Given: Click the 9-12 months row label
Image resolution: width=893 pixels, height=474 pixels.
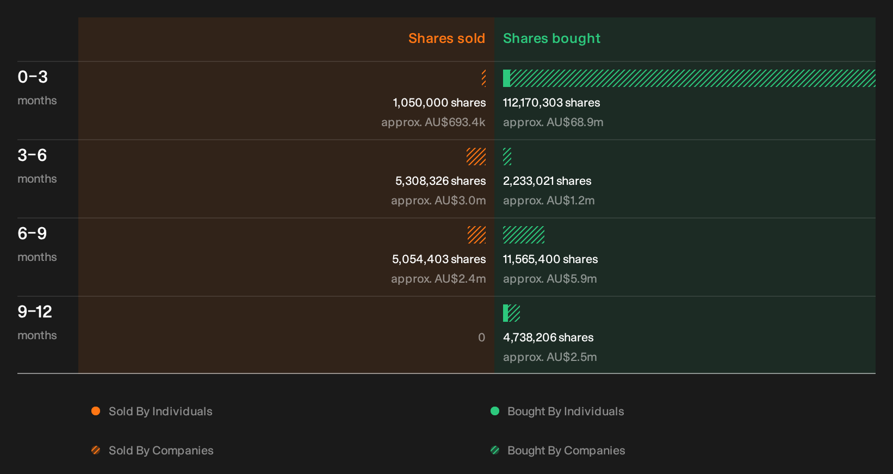Looking at the screenshot, I should [x=37, y=322].
